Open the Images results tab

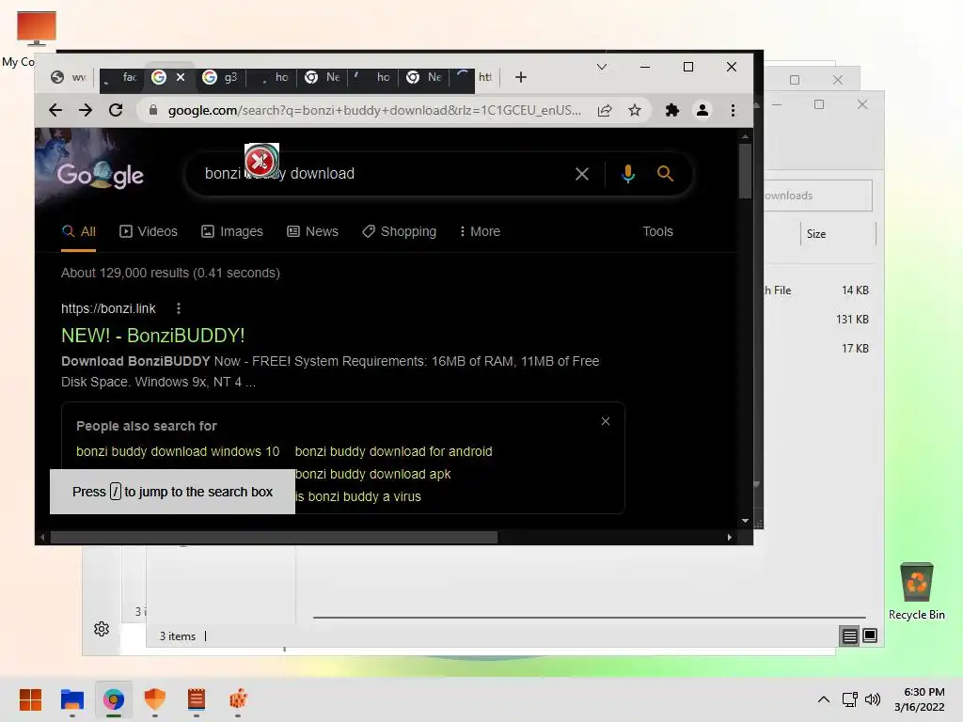tap(232, 231)
